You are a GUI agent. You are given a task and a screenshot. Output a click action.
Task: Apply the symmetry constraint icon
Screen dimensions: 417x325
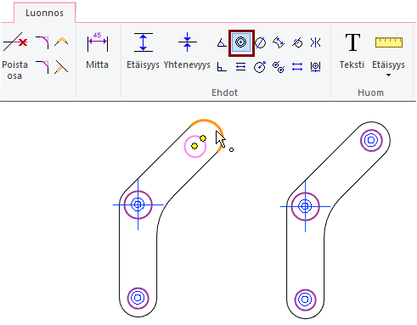point(315,42)
